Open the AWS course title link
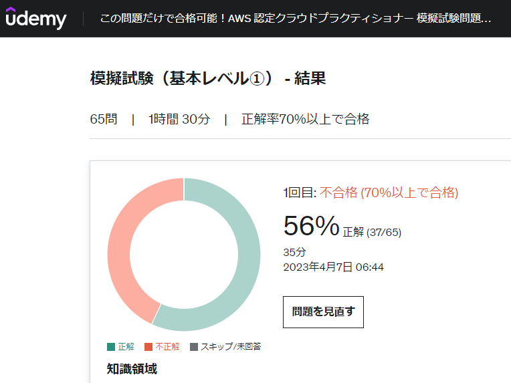The height and width of the screenshot is (383, 511). [x=295, y=18]
